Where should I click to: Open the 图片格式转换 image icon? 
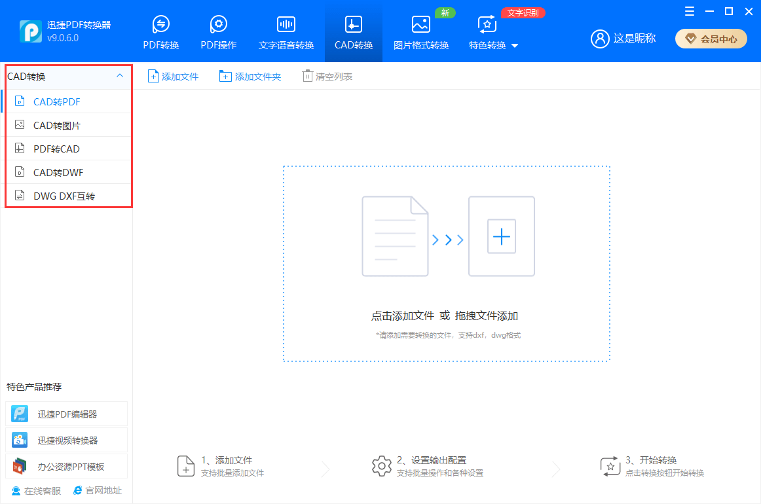(420, 25)
